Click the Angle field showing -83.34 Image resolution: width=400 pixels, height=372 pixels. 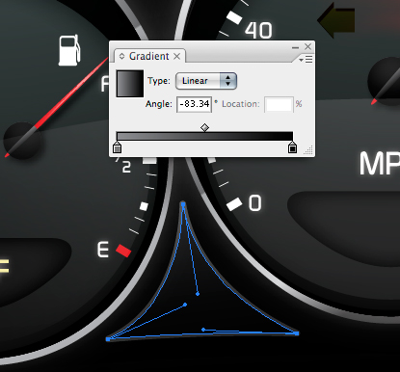click(194, 104)
